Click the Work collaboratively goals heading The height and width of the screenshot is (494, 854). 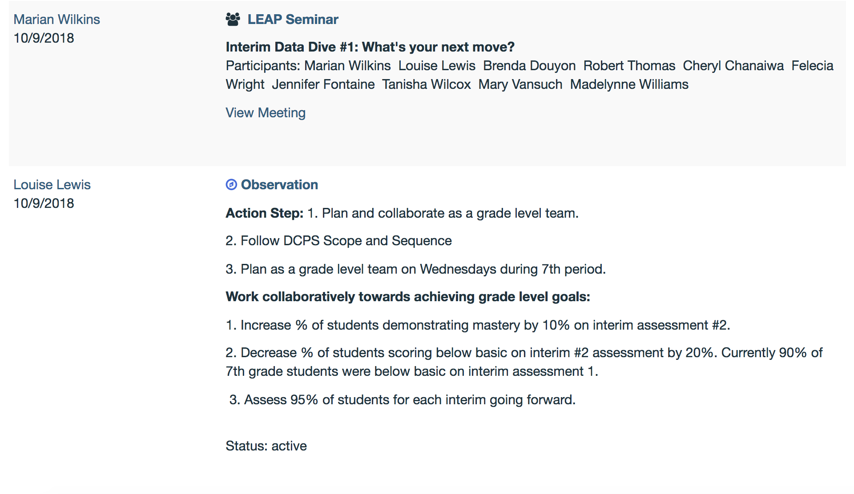[x=408, y=297]
